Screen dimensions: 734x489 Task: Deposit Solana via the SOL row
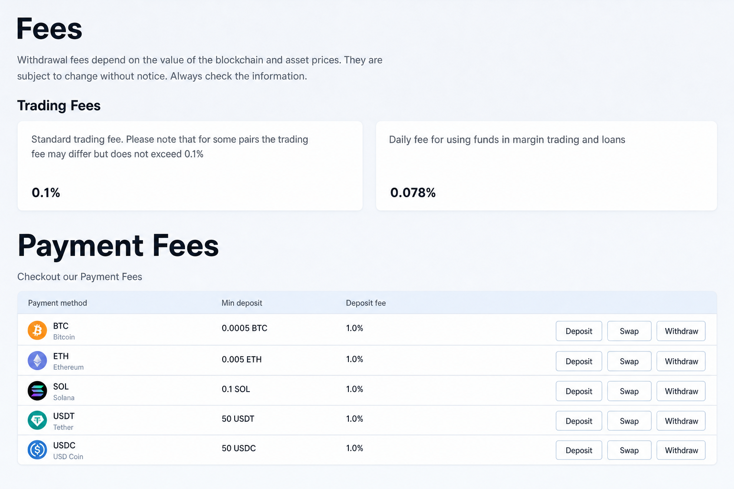pyautogui.click(x=579, y=391)
